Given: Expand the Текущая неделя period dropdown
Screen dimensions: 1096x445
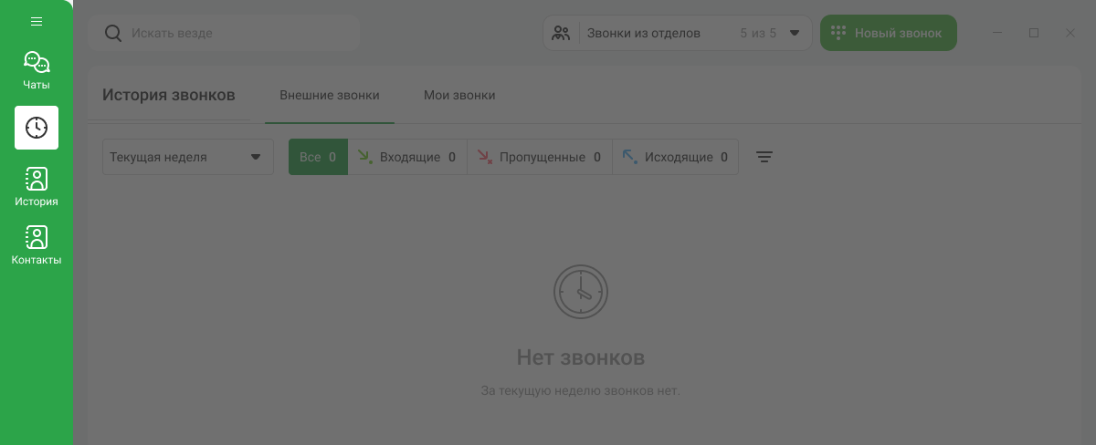Looking at the screenshot, I should [x=188, y=157].
